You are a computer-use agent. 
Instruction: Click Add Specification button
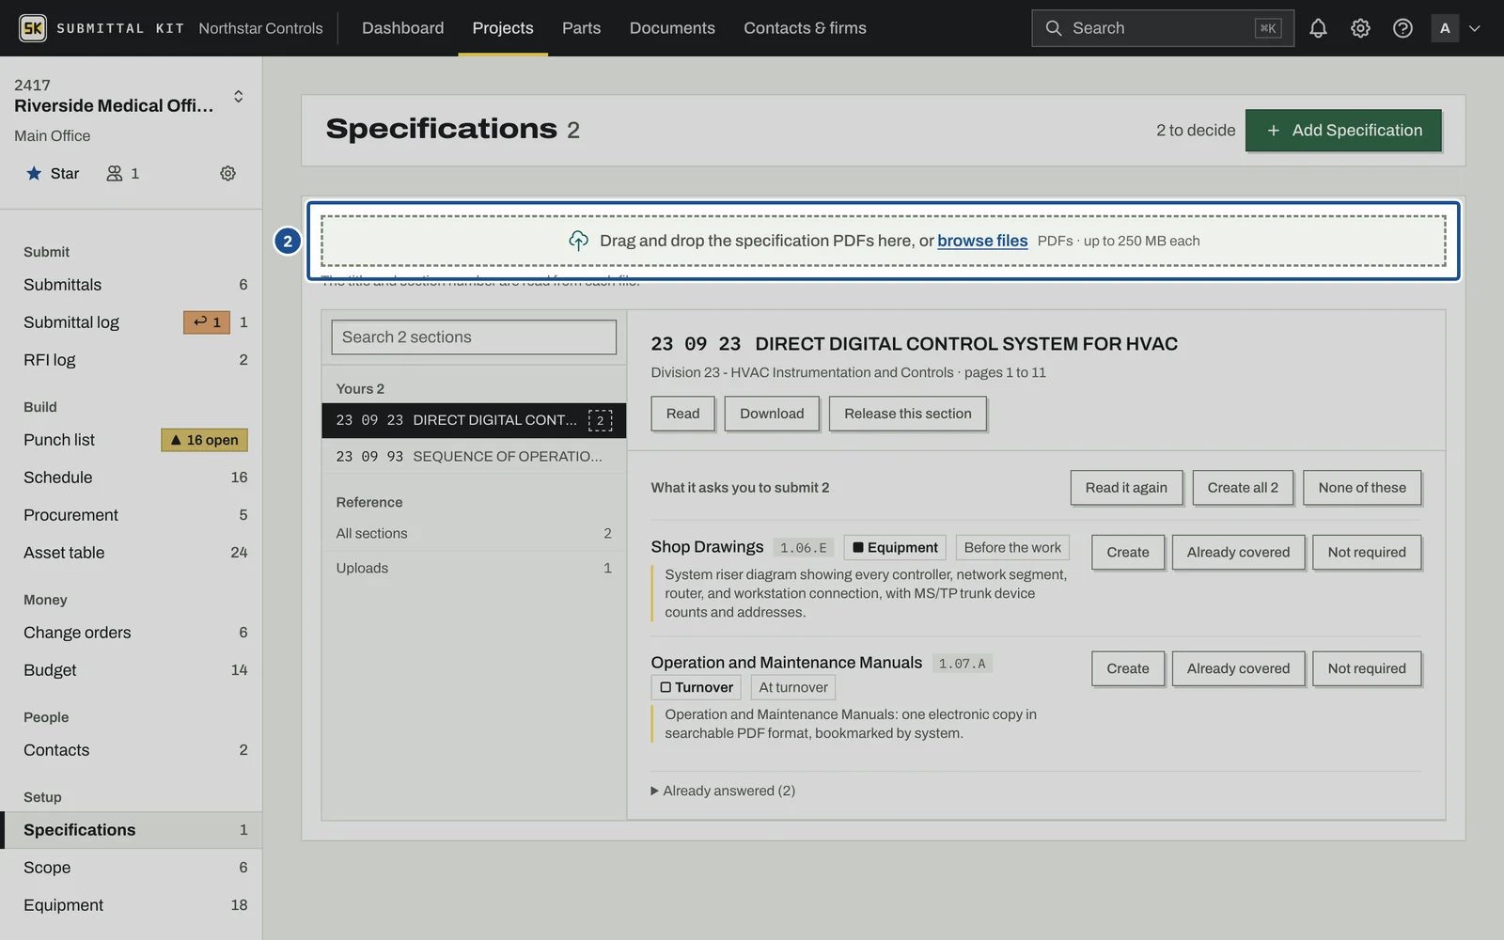pos(1343,131)
